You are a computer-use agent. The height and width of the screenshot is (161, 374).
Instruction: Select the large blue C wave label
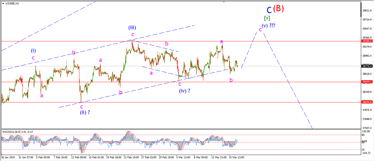[x=269, y=10]
